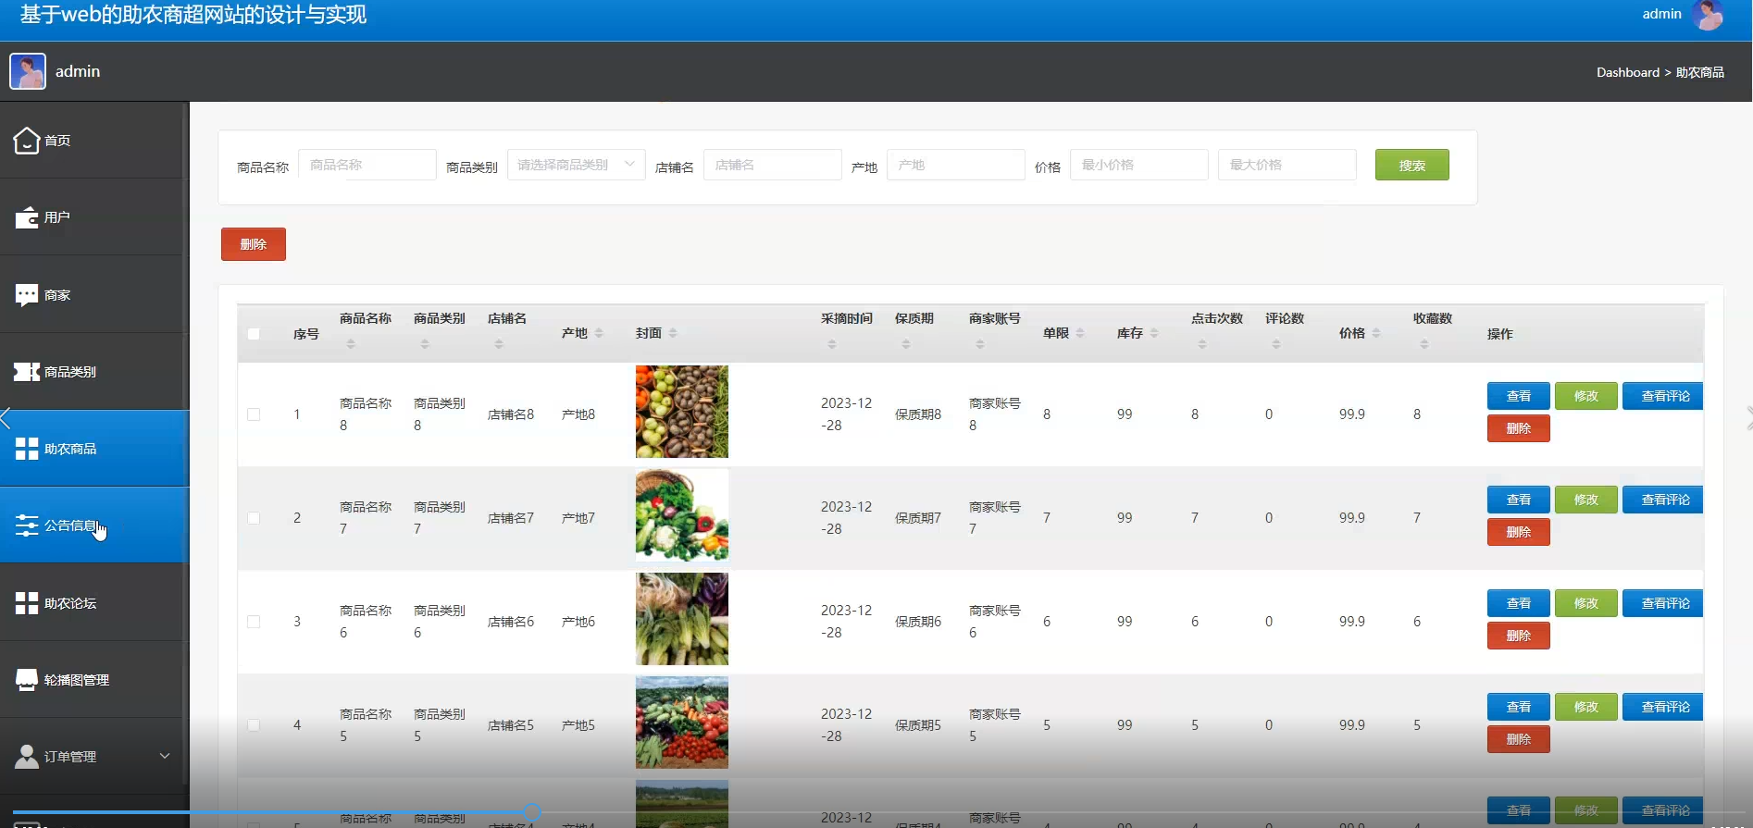
Task: Click the ticket icon beside 商品类别
Action: (27, 372)
